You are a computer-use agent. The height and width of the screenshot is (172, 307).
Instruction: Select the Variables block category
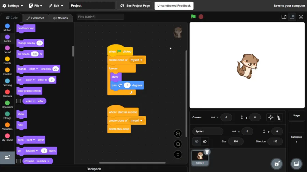click(x=7, y=126)
